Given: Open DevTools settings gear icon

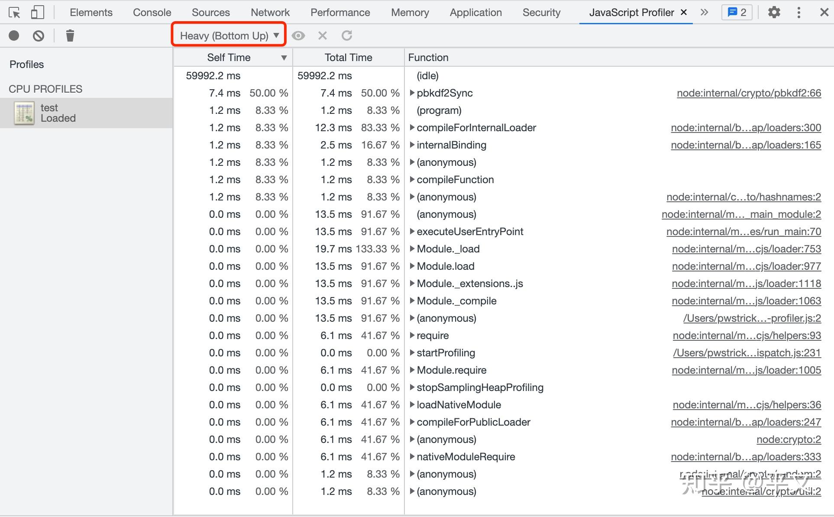Looking at the screenshot, I should pos(774,13).
